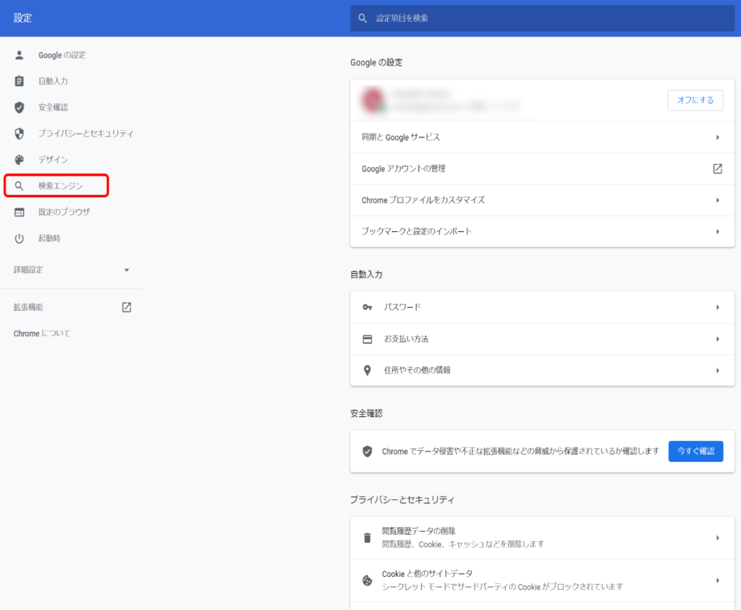Click the 詳細設定 label in sidebar
741x610 pixels.
28,270
